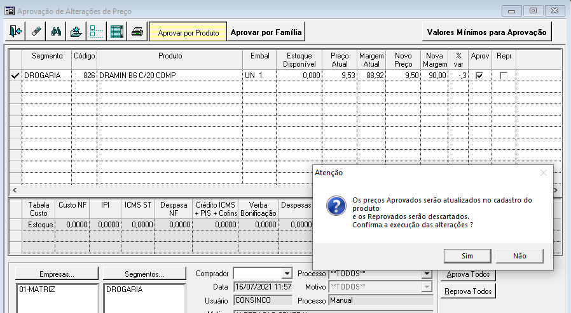Click the Estoque Disponível column header
Viewport: 571px width, 313px height.
pos(299,60)
